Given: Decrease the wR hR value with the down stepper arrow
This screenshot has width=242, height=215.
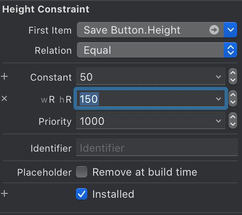Looking at the screenshot, I should pos(233,102).
